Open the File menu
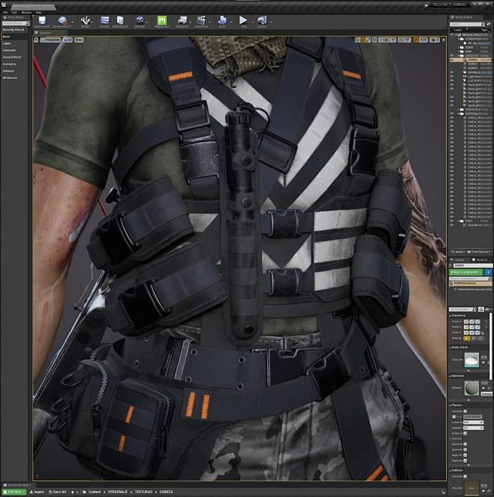Screen dimensions: 494x497 pyautogui.click(x=5, y=12)
